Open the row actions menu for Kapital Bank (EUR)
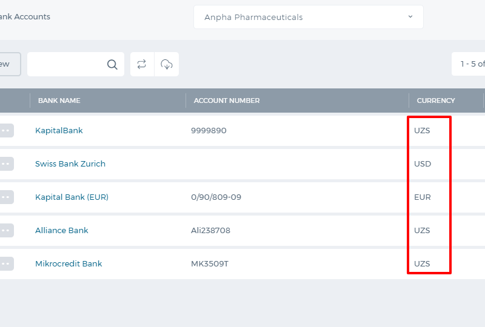The width and height of the screenshot is (485, 327). tap(6, 197)
